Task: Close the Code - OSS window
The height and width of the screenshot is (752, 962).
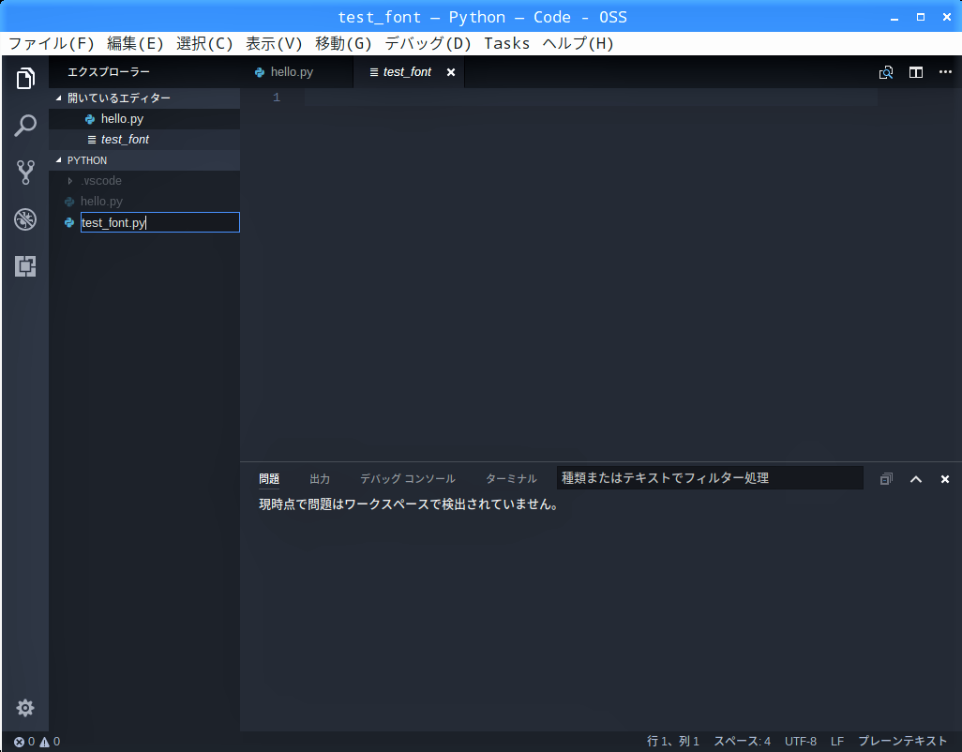Action: coord(947,17)
